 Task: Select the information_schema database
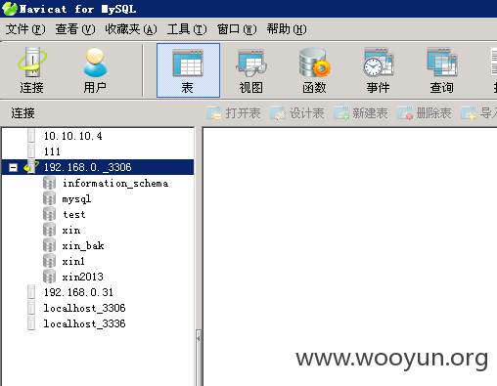[115, 183]
